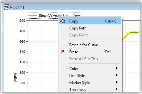
Task: Click the Copy icon in context menu
Action: pos(62,21)
